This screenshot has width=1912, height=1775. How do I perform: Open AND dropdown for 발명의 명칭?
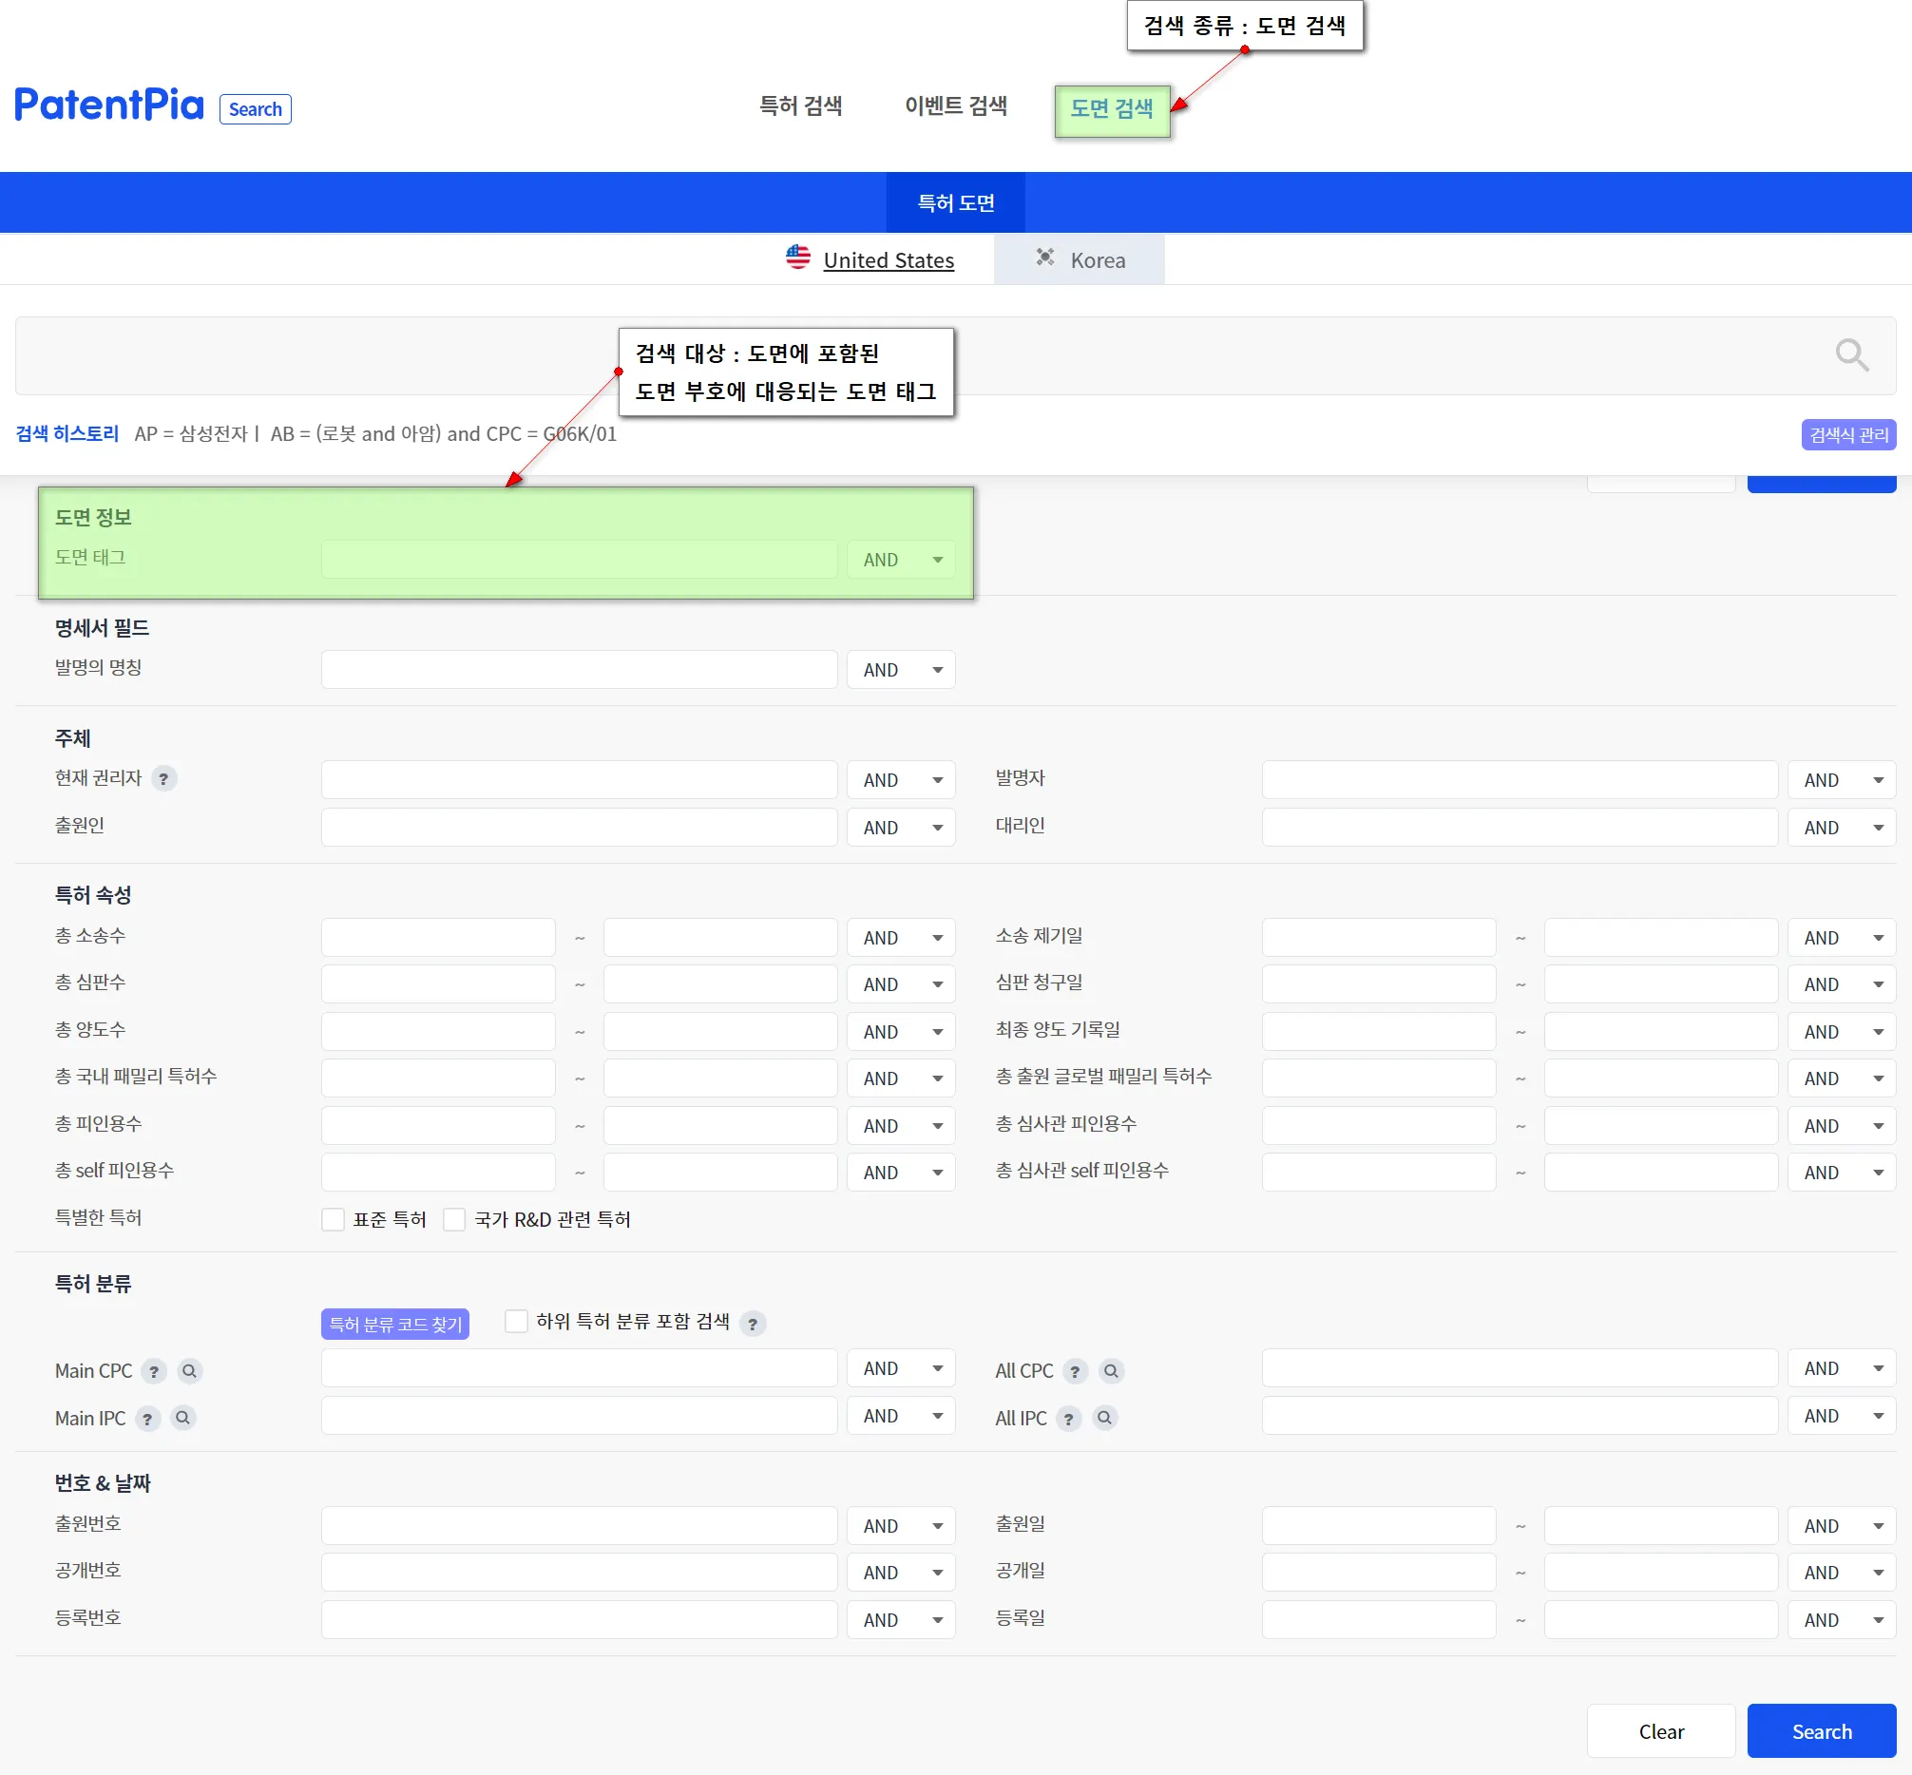(900, 671)
